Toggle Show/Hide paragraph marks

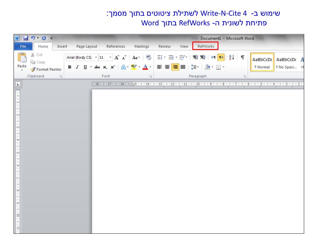coord(242,57)
